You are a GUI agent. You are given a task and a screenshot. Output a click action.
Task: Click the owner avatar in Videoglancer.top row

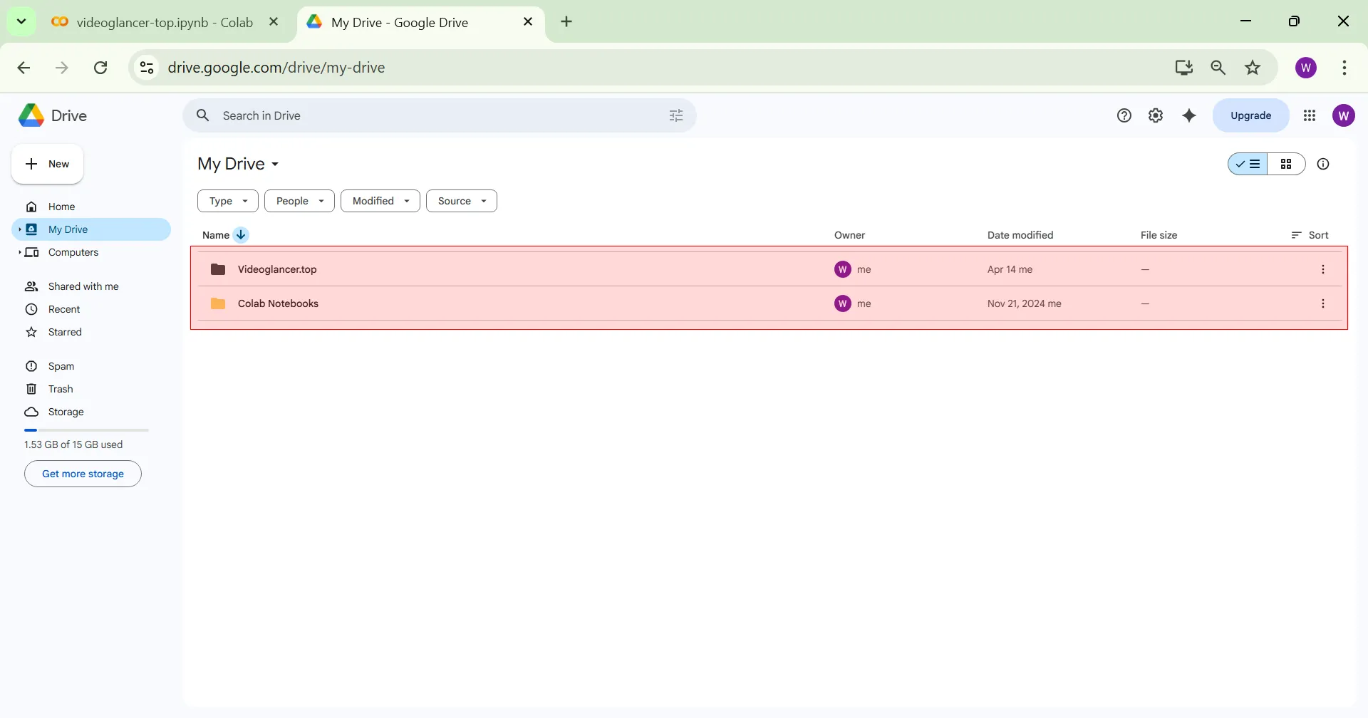[843, 269]
